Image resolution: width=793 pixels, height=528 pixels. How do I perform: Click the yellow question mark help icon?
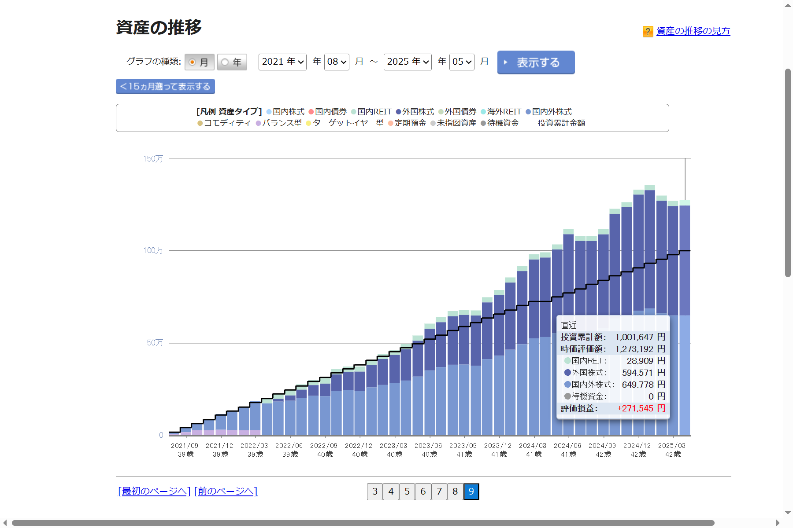(648, 31)
